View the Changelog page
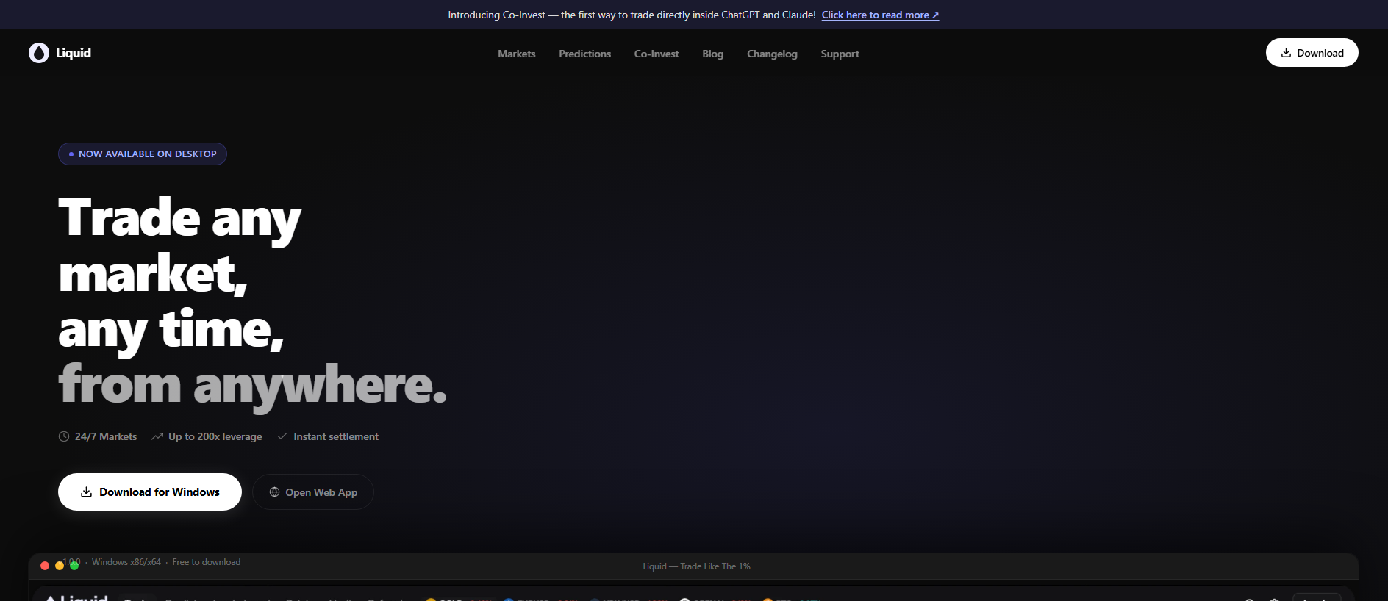The width and height of the screenshot is (1388, 601). click(772, 54)
